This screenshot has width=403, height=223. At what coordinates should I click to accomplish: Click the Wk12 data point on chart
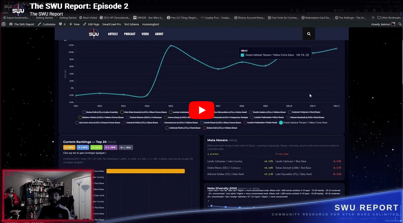point(336,49)
